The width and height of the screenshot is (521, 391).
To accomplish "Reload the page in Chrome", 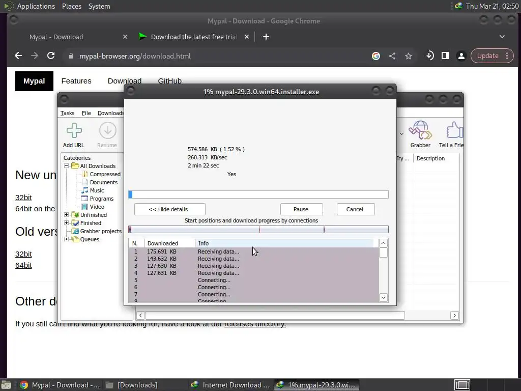I will pyautogui.click(x=51, y=56).
